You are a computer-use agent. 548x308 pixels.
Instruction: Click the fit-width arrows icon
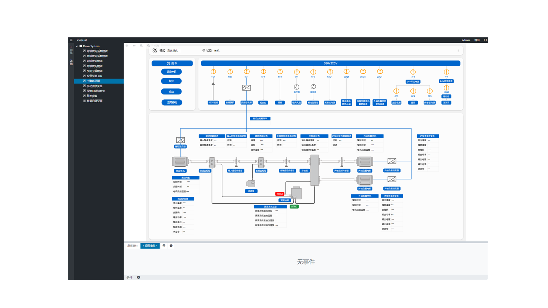click(x=134, y=46)
